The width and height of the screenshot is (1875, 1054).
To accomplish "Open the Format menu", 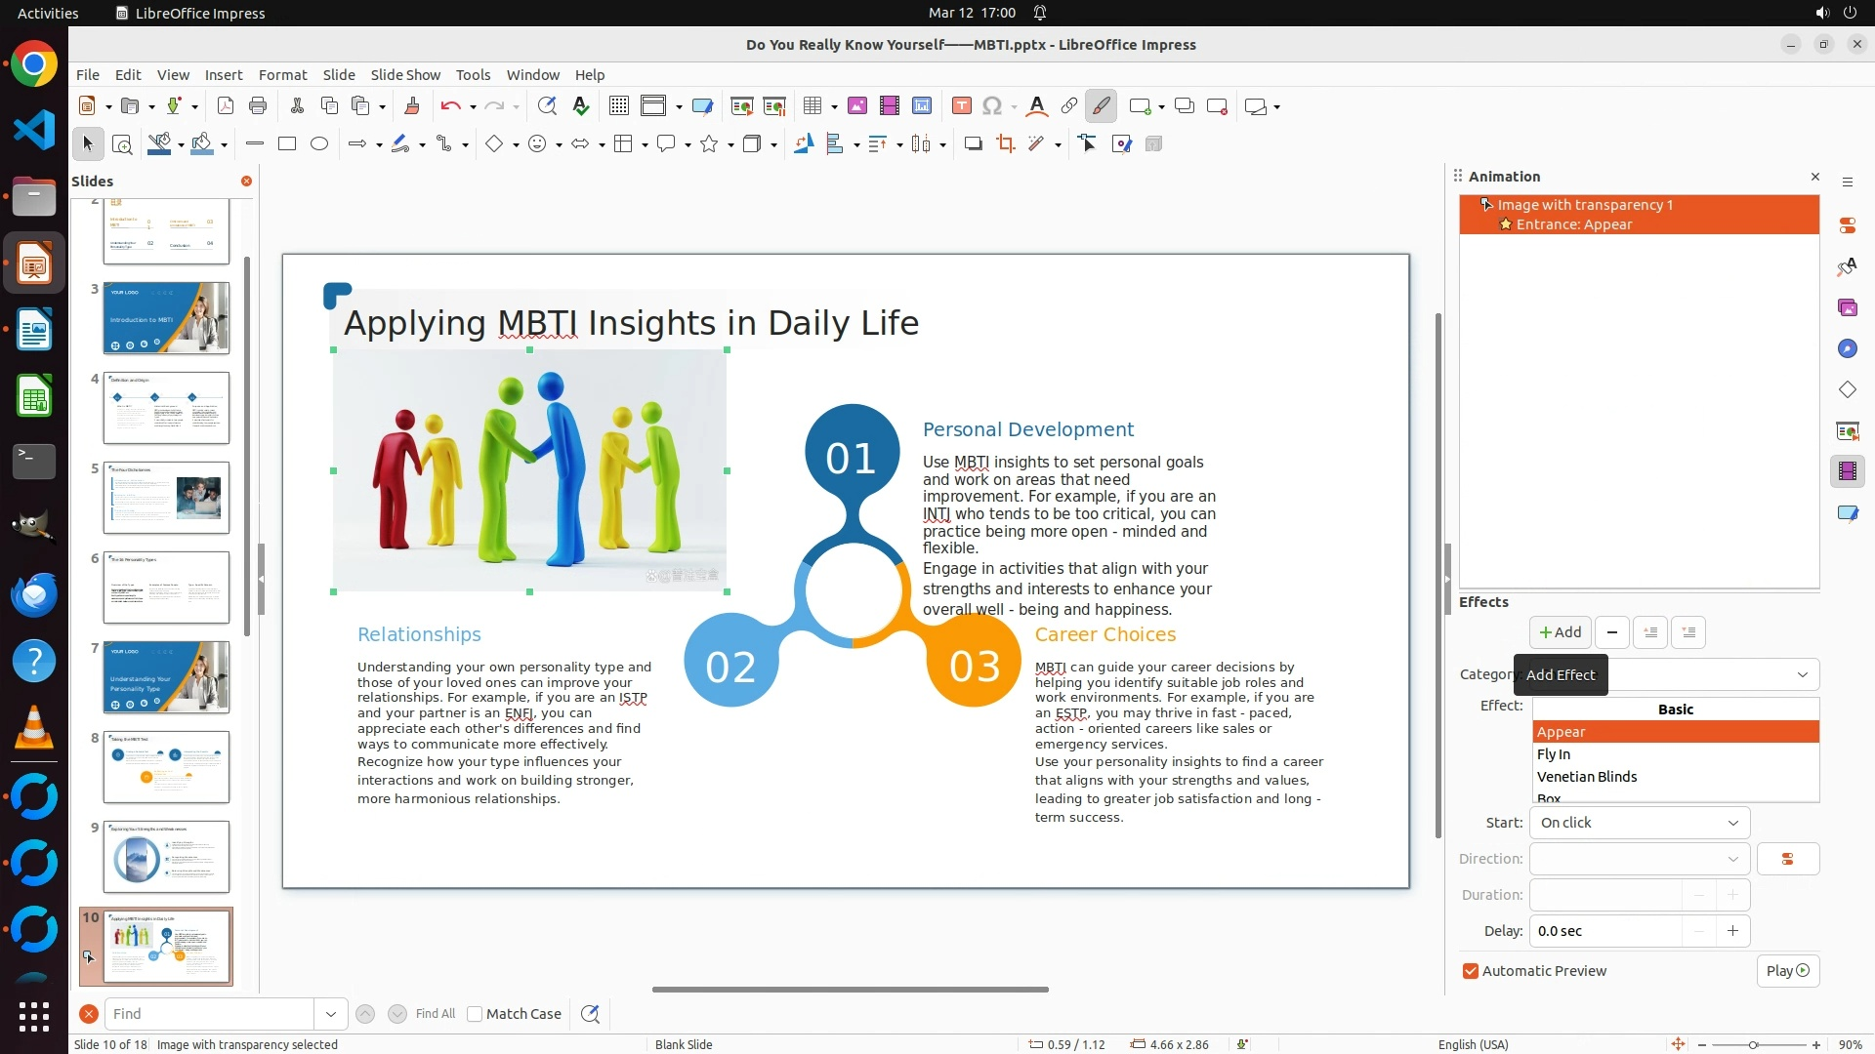I will [x=282, y=75].
